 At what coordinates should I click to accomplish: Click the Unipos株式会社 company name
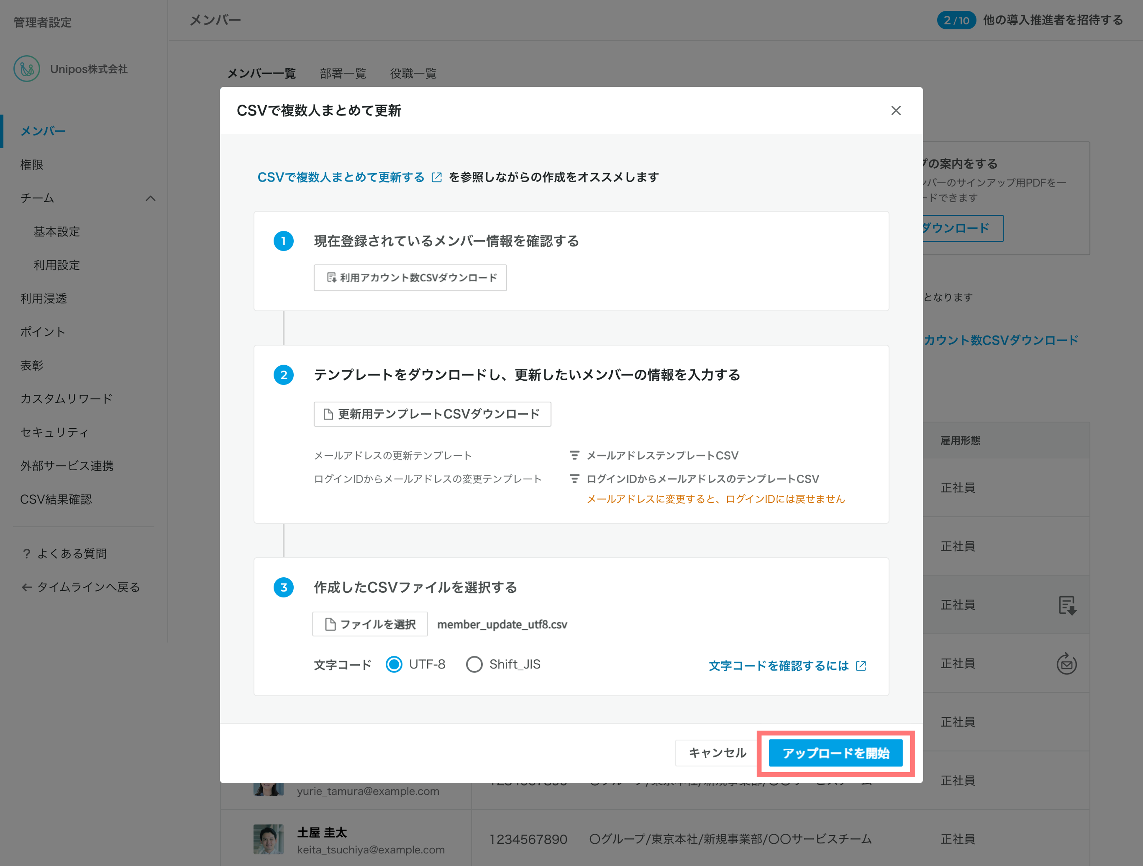click(89, 69)
